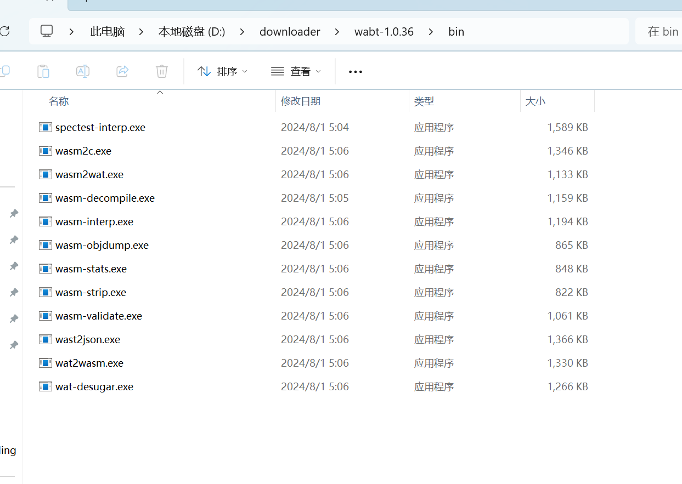Screen dimensions: 682x484
Task: Click the search box for bin folder
Action: coord(661,32)
